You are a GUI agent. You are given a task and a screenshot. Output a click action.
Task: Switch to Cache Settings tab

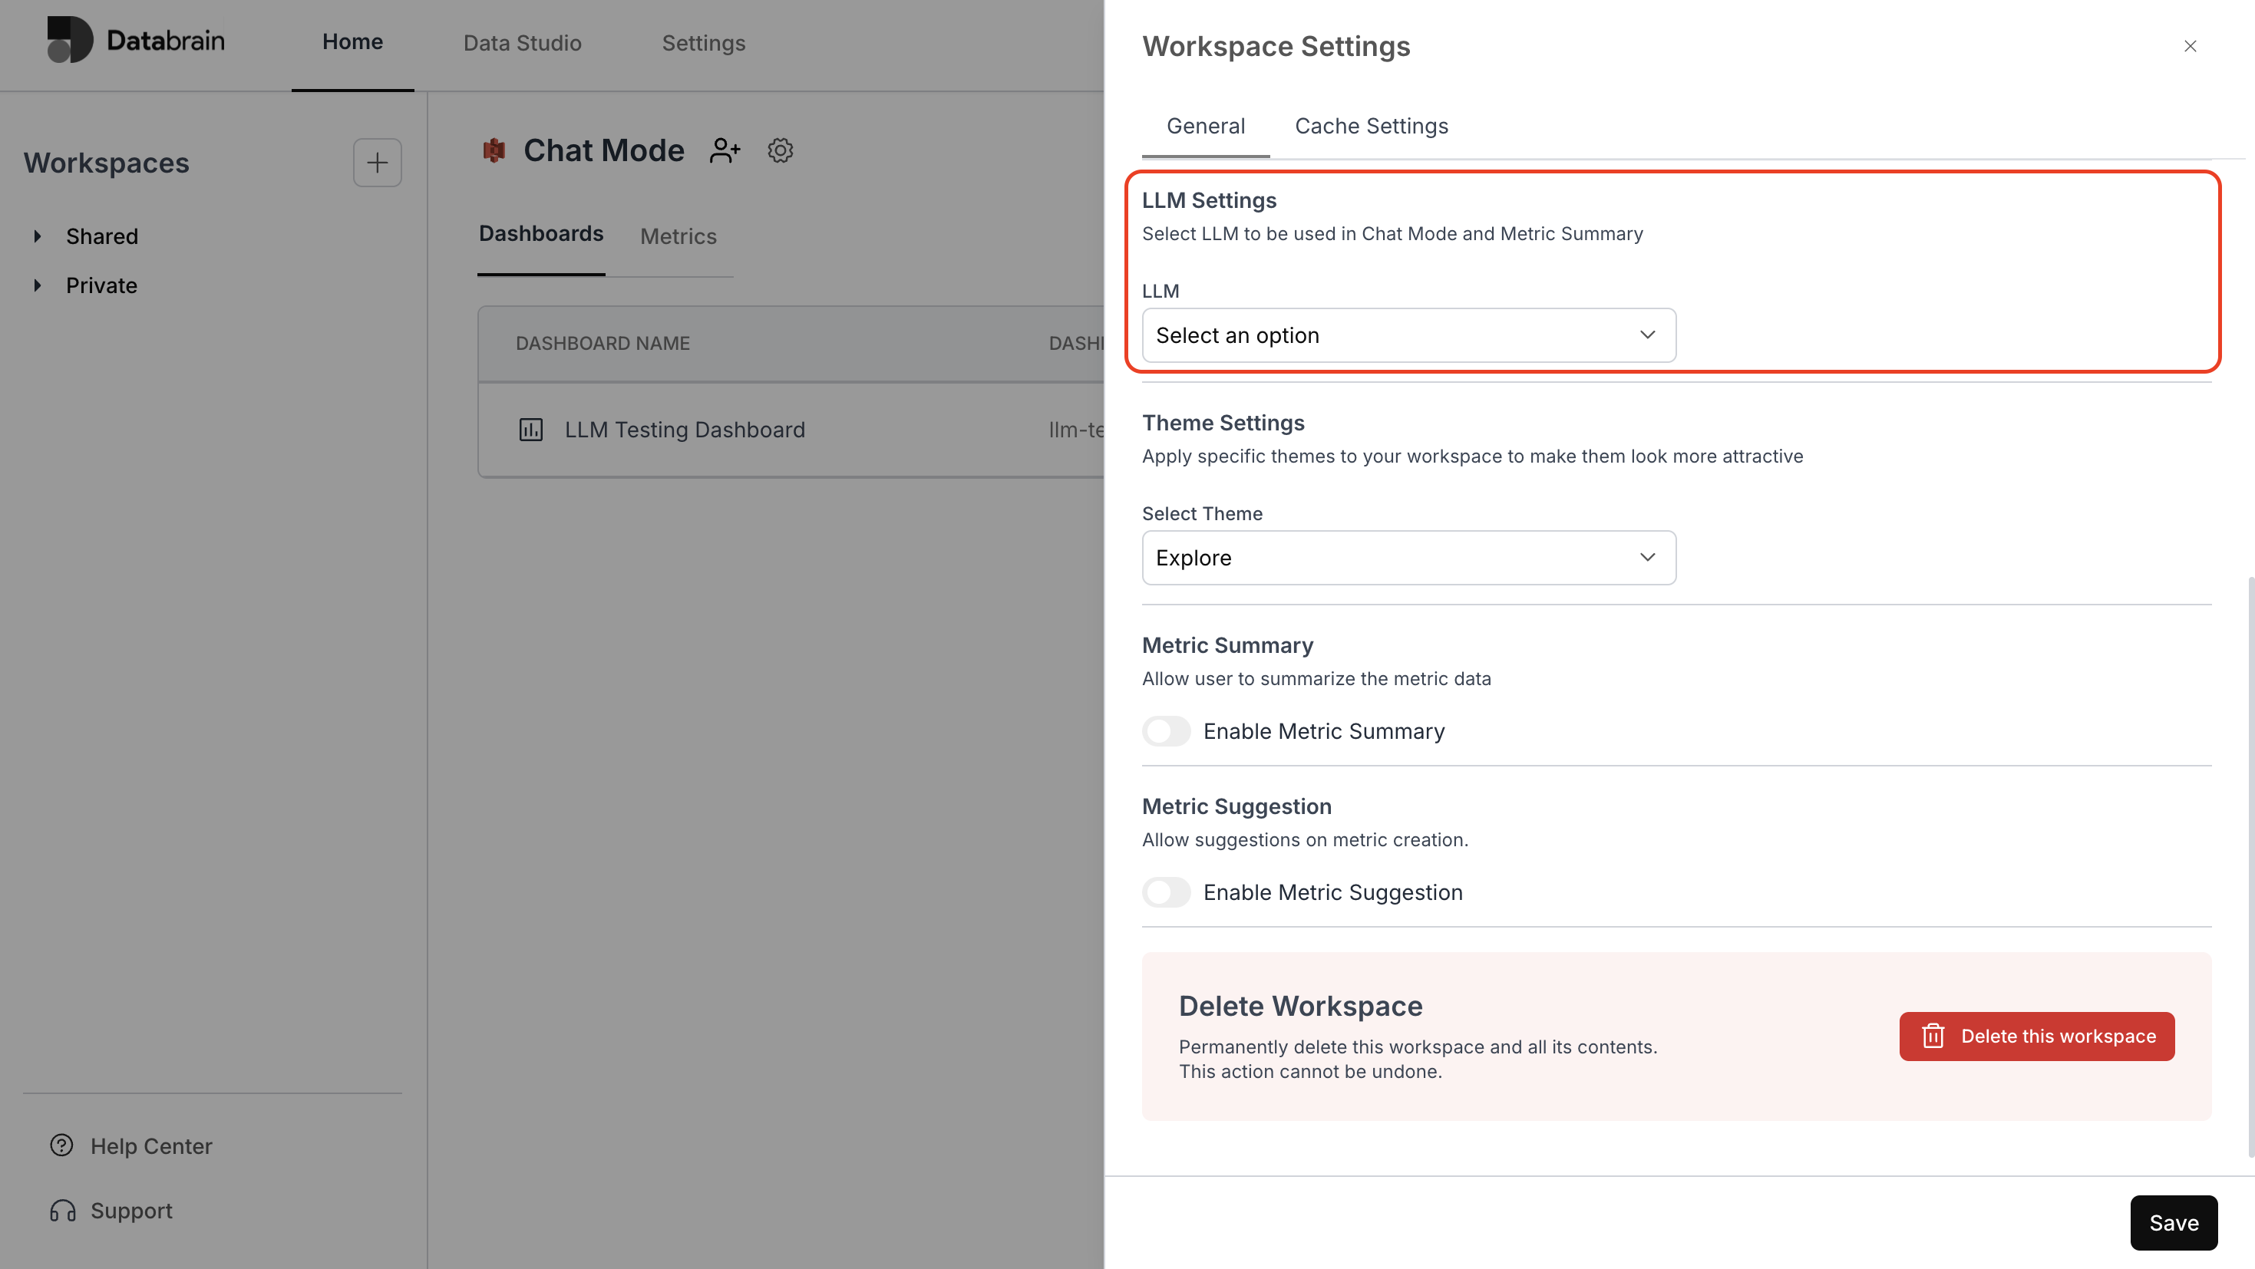1371,126
